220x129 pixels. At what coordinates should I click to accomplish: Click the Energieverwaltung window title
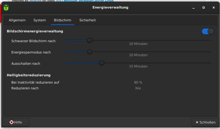tap(110, 8)
